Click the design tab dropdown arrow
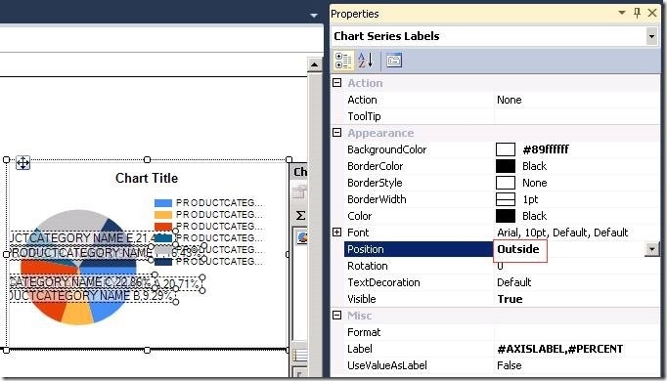Viewport: 667px width, 381px height. click(314, 16)
